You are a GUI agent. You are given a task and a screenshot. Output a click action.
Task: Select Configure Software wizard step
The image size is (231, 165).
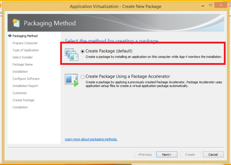pyautogui.click(x=26, y=79)
